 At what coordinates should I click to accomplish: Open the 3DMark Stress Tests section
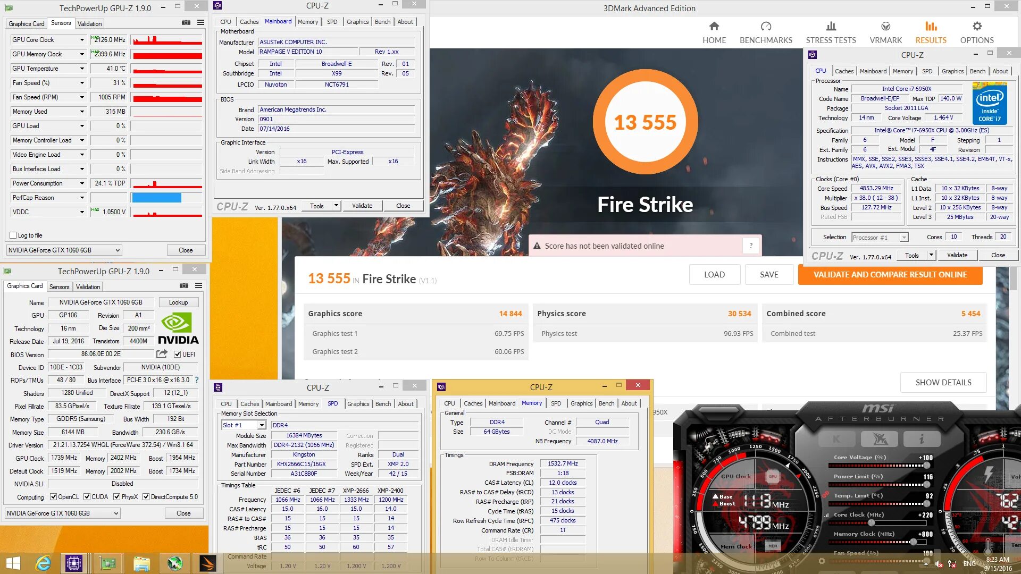831,33
